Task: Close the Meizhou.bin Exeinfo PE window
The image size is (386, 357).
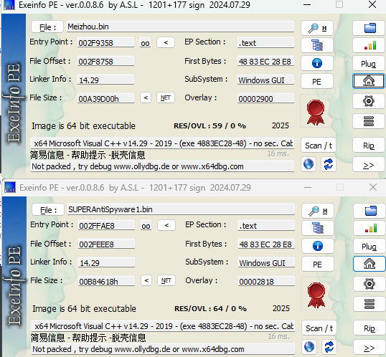Action: click(372, 4)
